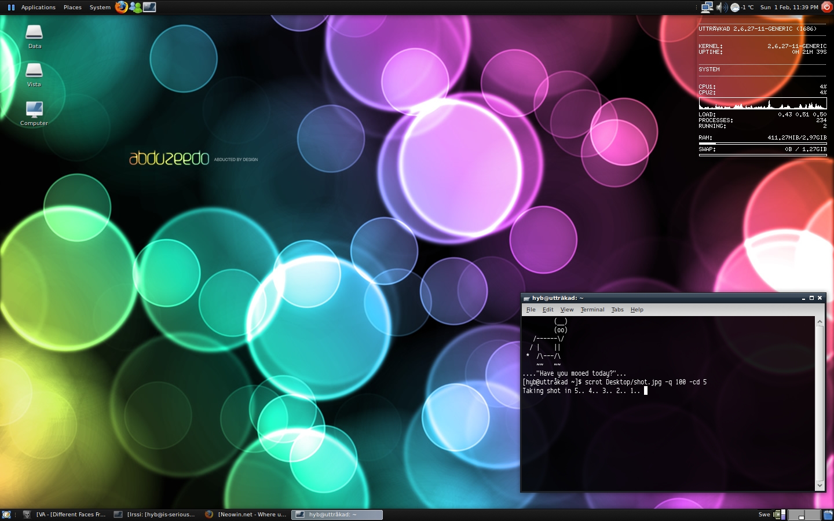Open the Tabs menu in terminal
834x521 pixels.
click(x=617, y=310)
